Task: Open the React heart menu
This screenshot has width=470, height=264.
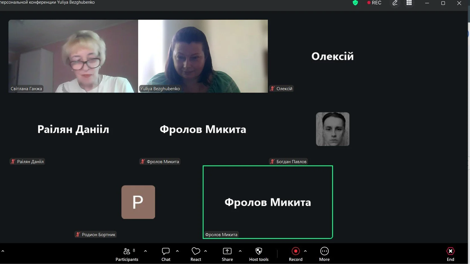Action: point(196,254)
